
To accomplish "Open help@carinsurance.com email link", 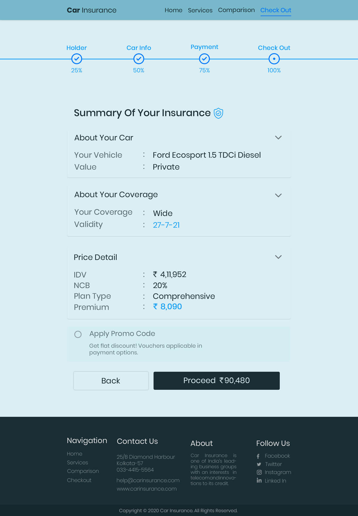I will [x=148, y=480].
